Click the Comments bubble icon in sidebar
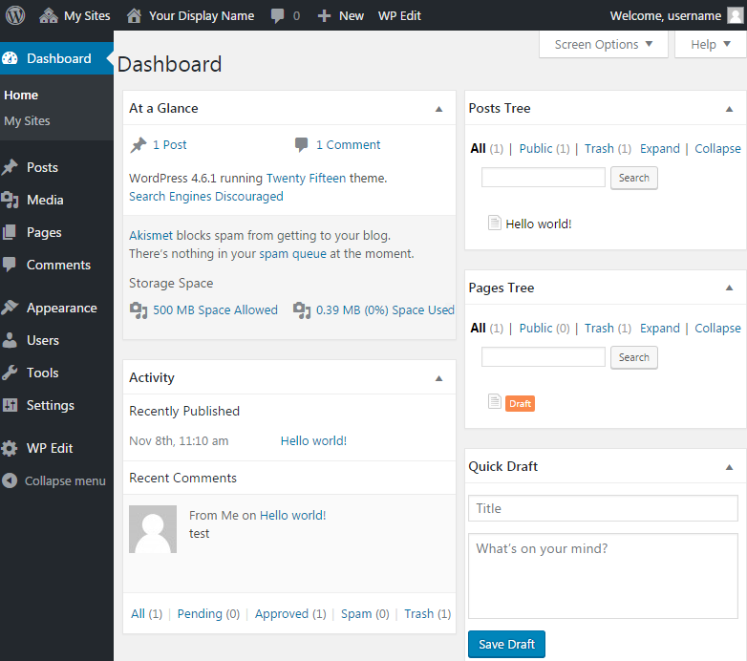The height and width of the screenshot is (661, 747). click(x=10, y=265)
